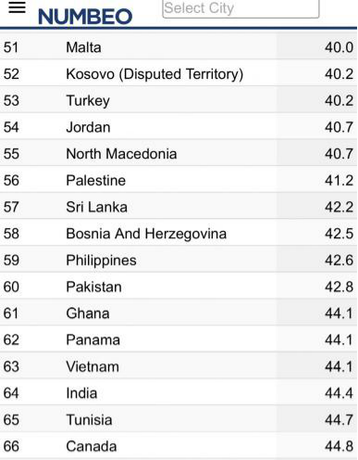
Task: Click the Panama row
Action: 179,339
